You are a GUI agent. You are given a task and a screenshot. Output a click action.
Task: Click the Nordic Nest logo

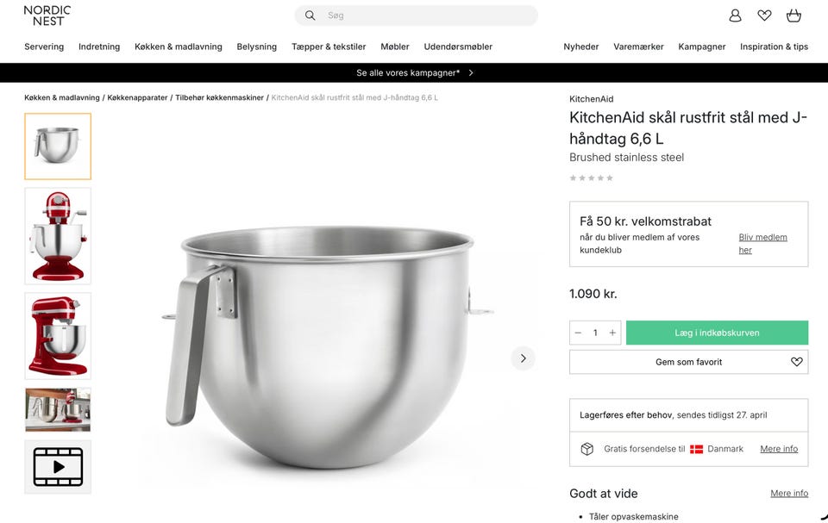[47, 16]
